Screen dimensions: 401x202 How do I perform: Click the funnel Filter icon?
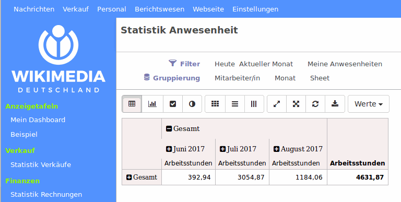173,63
